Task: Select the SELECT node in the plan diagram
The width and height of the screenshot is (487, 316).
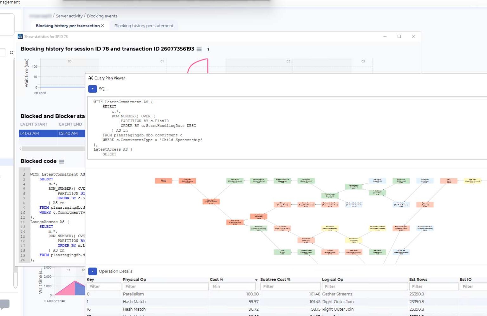Action: click(164, 181)
